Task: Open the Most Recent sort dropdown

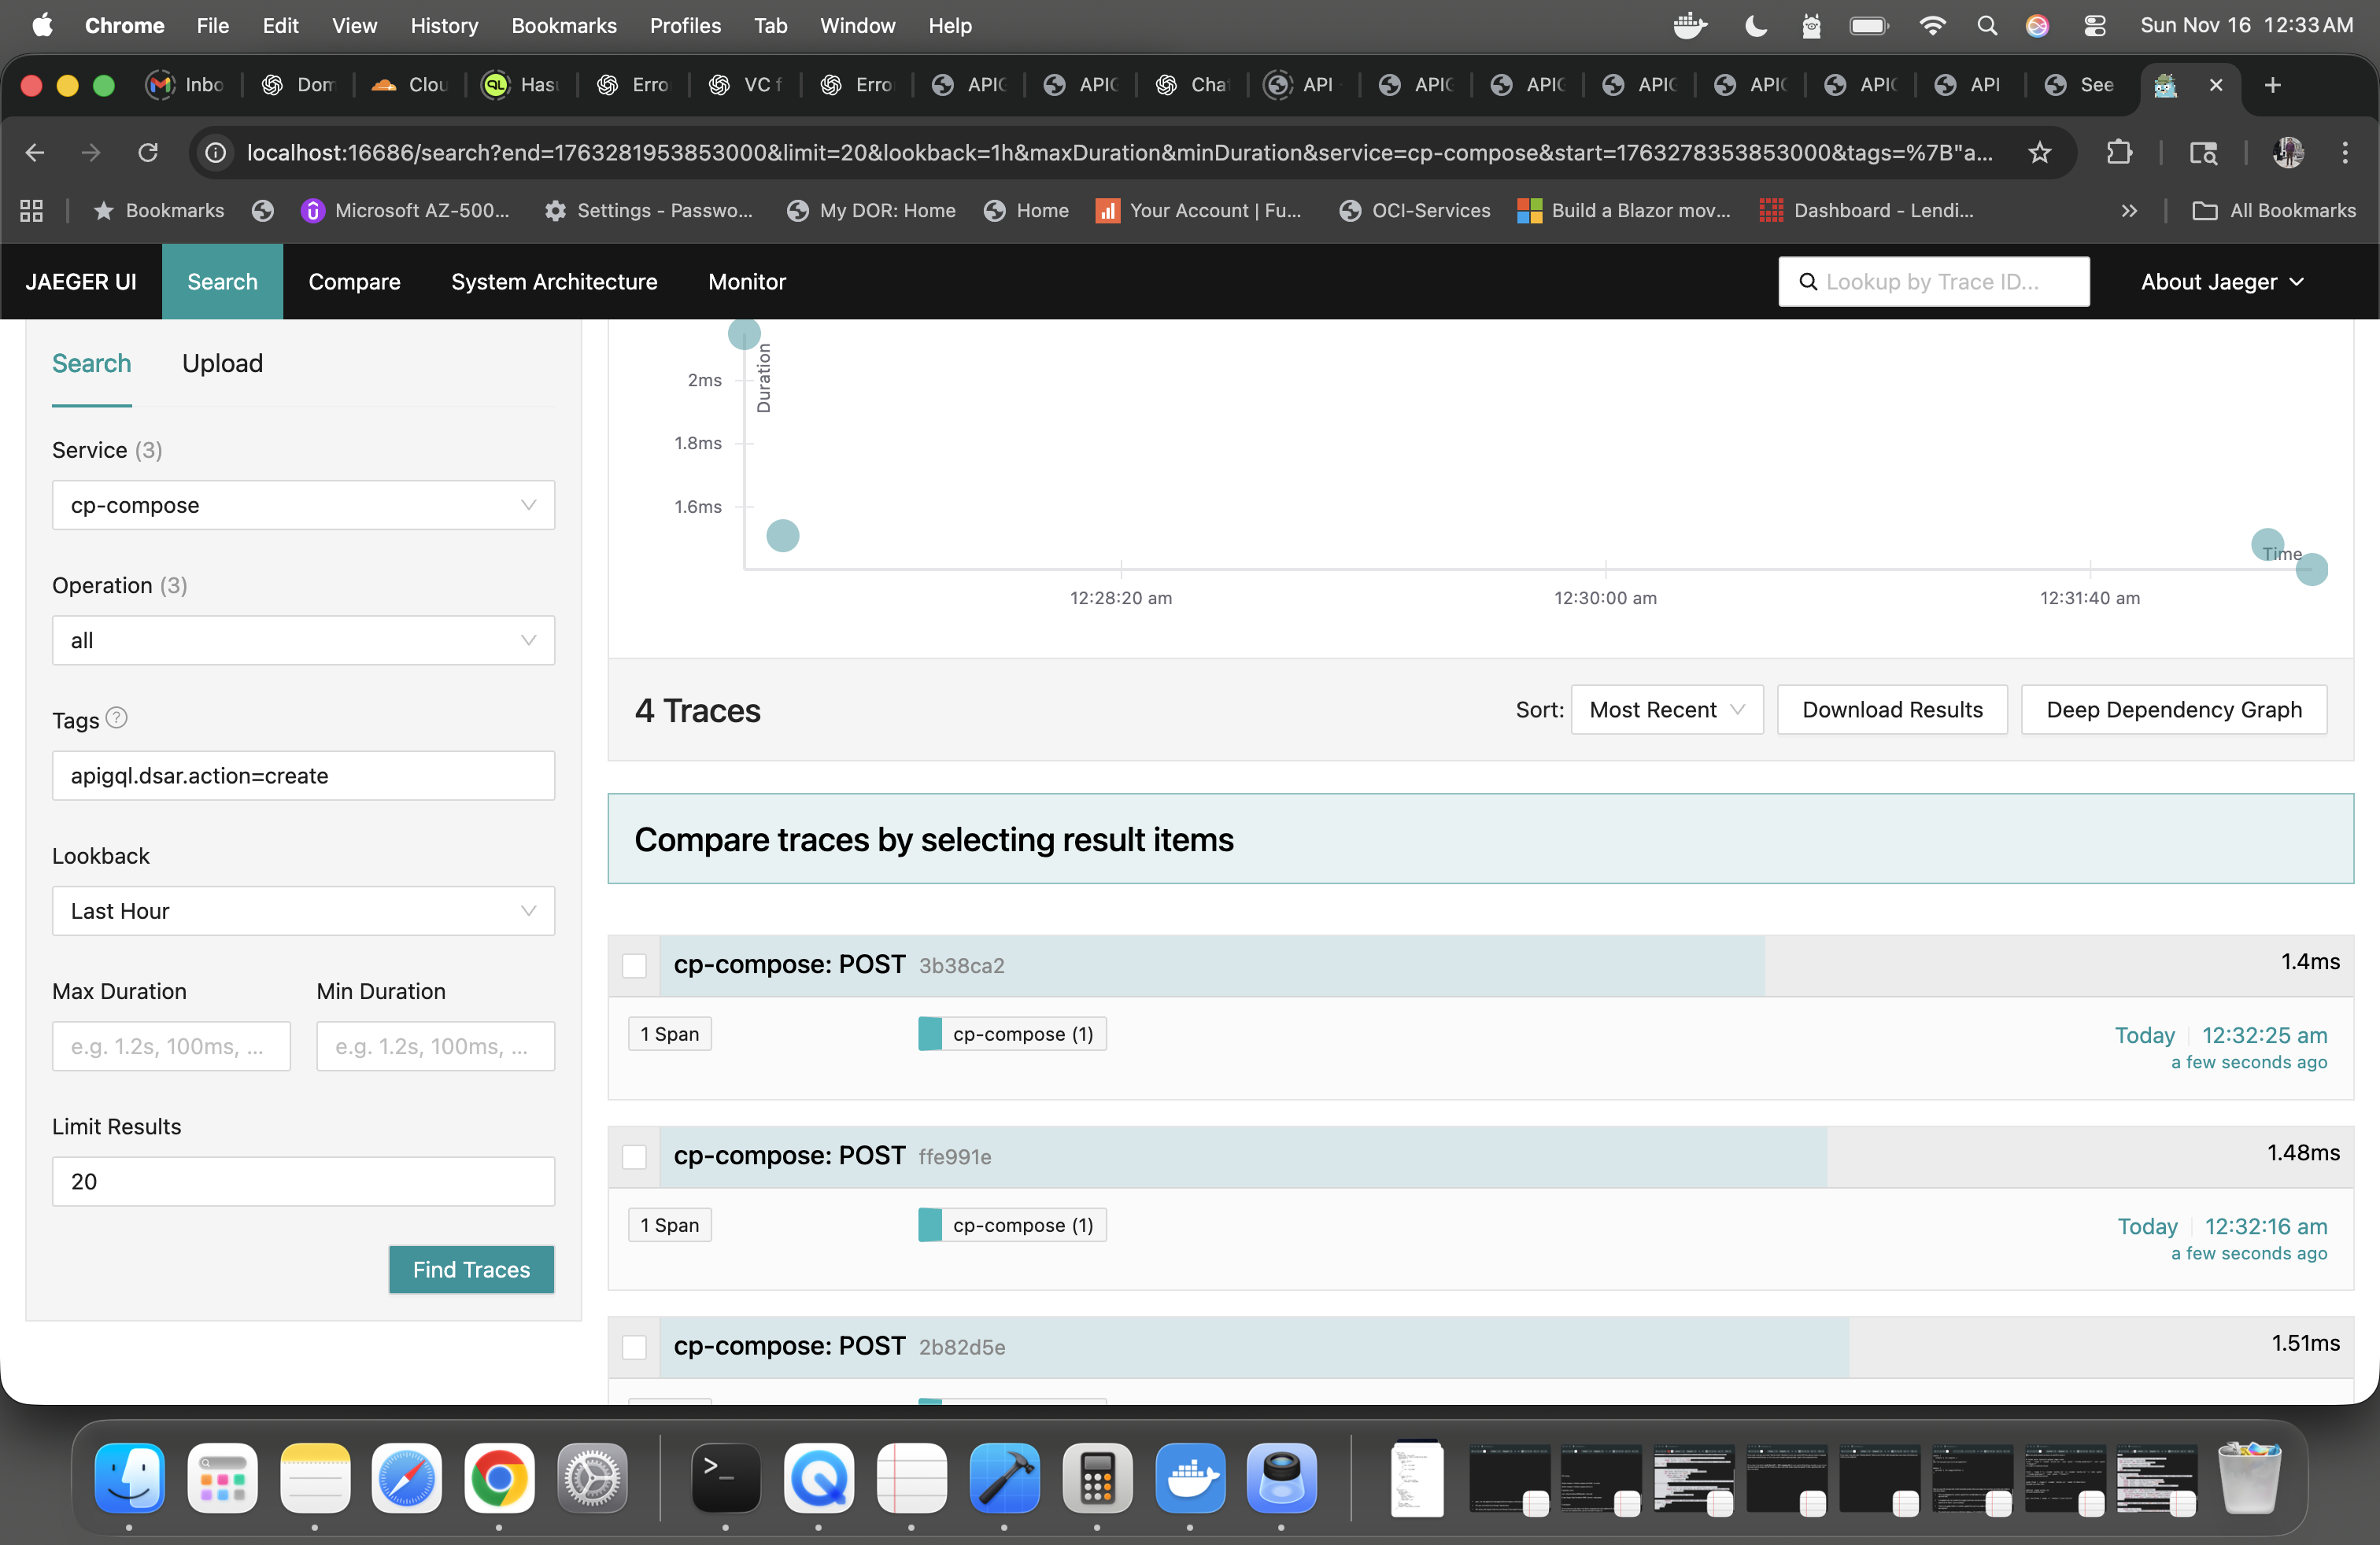Action: pyautogui.click(x=1667, y=710)
